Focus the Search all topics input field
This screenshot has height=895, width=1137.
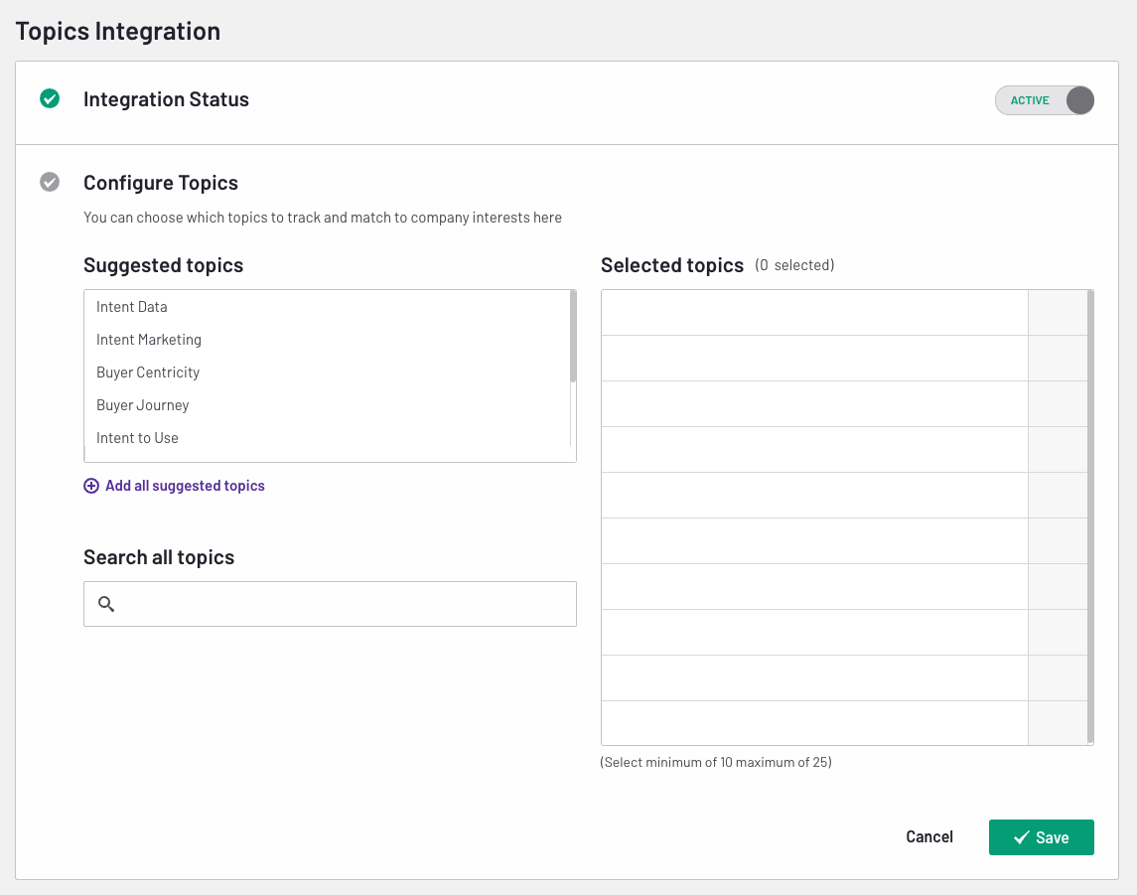343,604
